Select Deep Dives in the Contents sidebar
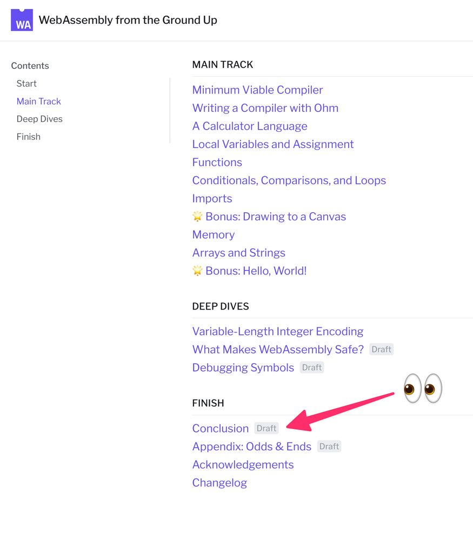 pyautogui.click(x=39, y=119)
